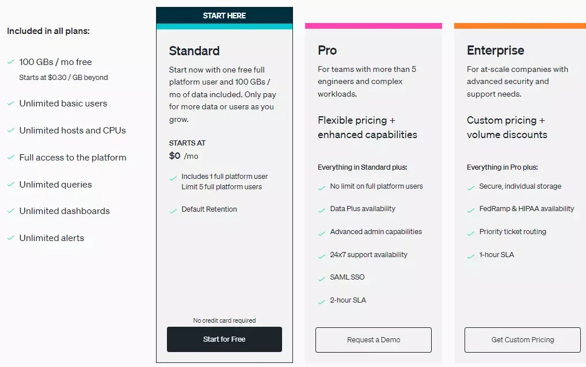
Task: Click checkmark icon beside Unlimited basic users
Action: [11, 104]
